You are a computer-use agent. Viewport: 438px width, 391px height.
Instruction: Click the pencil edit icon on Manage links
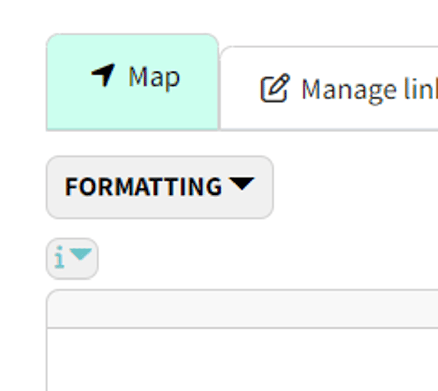275,89
